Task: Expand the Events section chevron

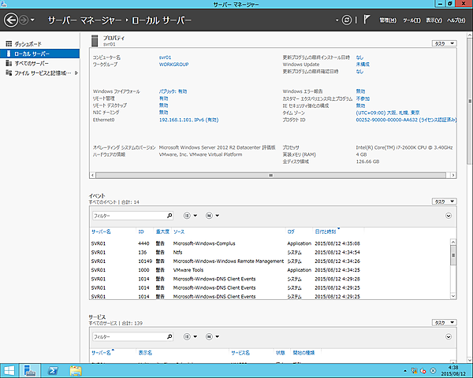Action: 449,215
